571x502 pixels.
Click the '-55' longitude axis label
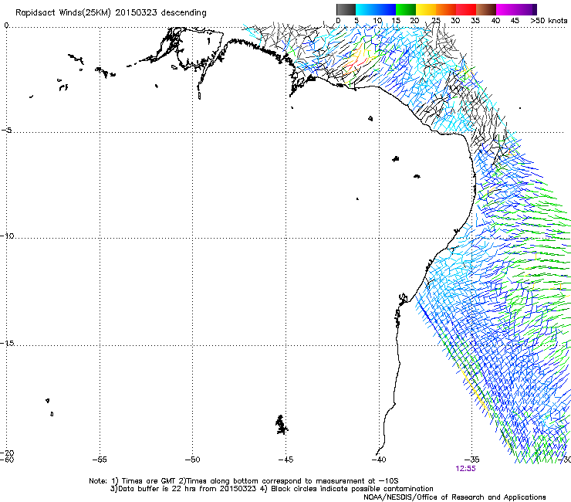(100, 460)
